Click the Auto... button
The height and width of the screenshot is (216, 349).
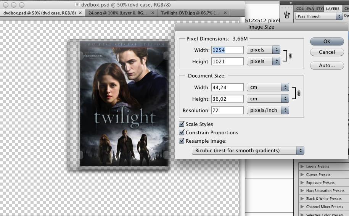(327, 66)
